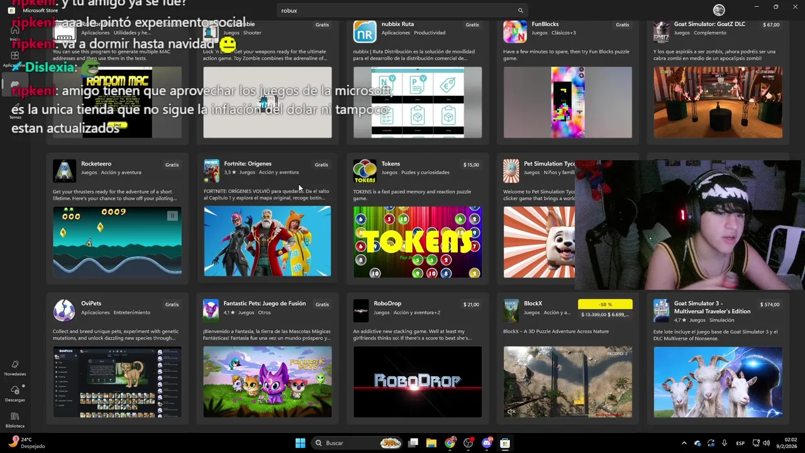
Task: Open the Goat Simulator 3 app icon
Action: [661, 311]
